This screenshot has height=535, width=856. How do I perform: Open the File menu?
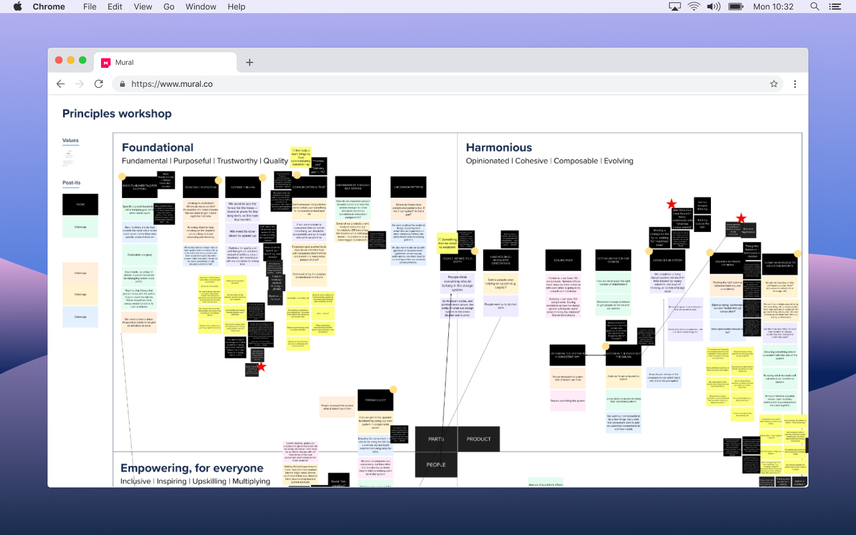[x=90, y=7]
